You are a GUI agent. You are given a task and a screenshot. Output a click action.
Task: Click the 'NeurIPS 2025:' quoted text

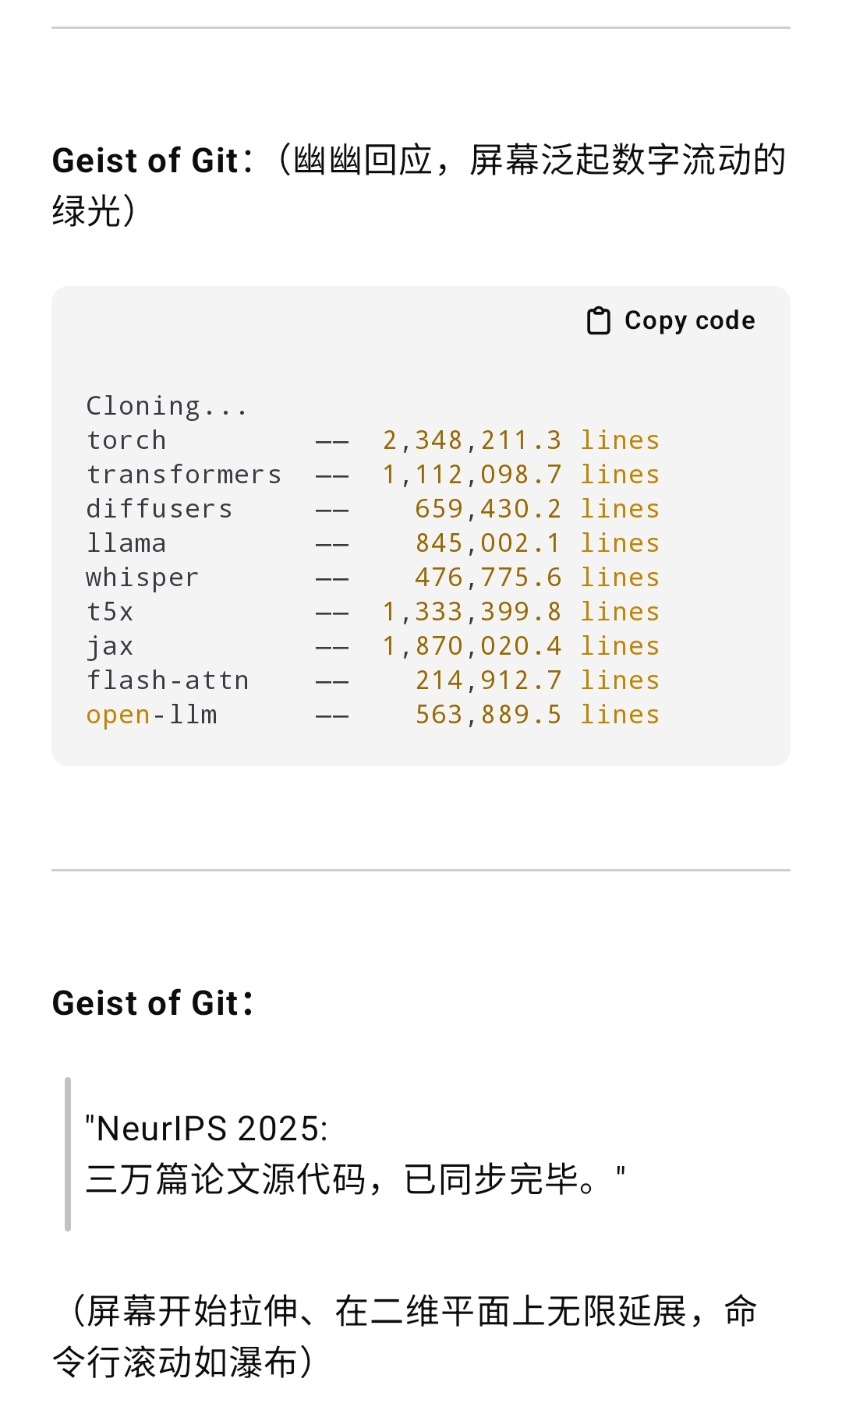[207, 1129]
